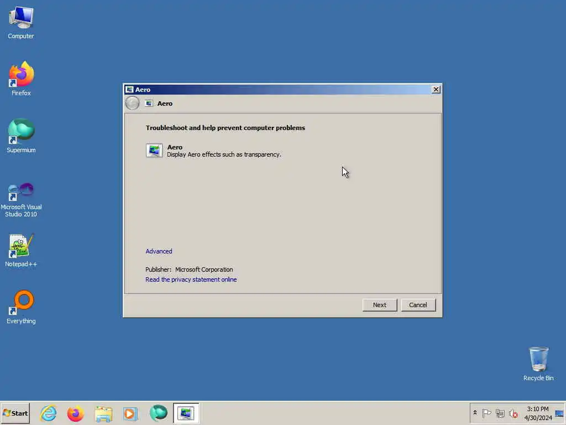Select the Aero troubleshooter taskbar button
566x425 pixels.
tap(186, 413)
